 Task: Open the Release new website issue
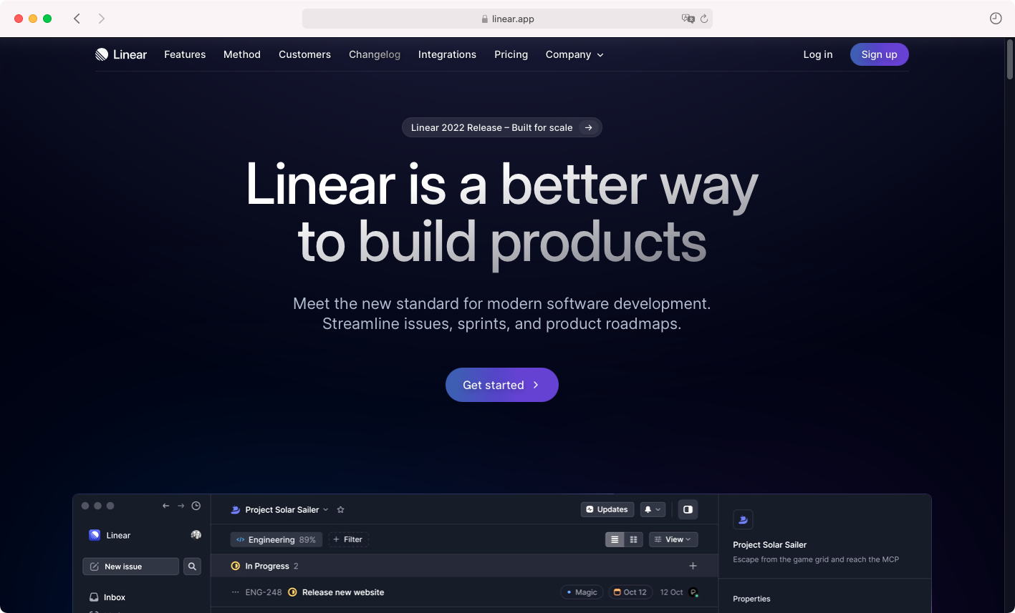coord(343,592)
